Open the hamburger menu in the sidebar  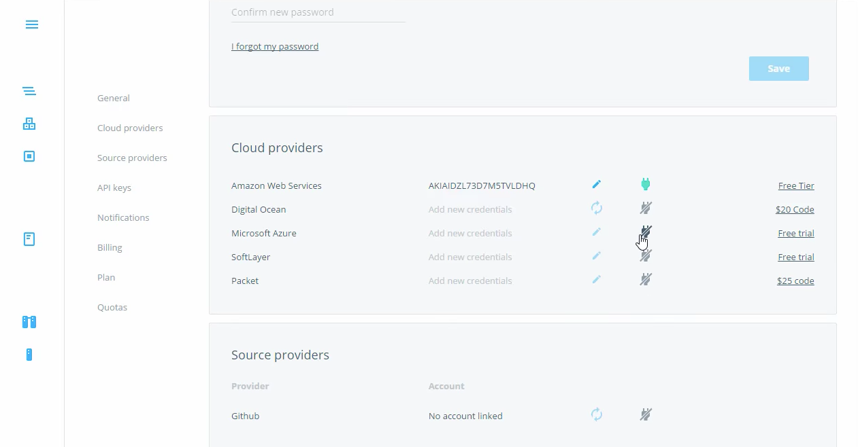tap(31, 24)
